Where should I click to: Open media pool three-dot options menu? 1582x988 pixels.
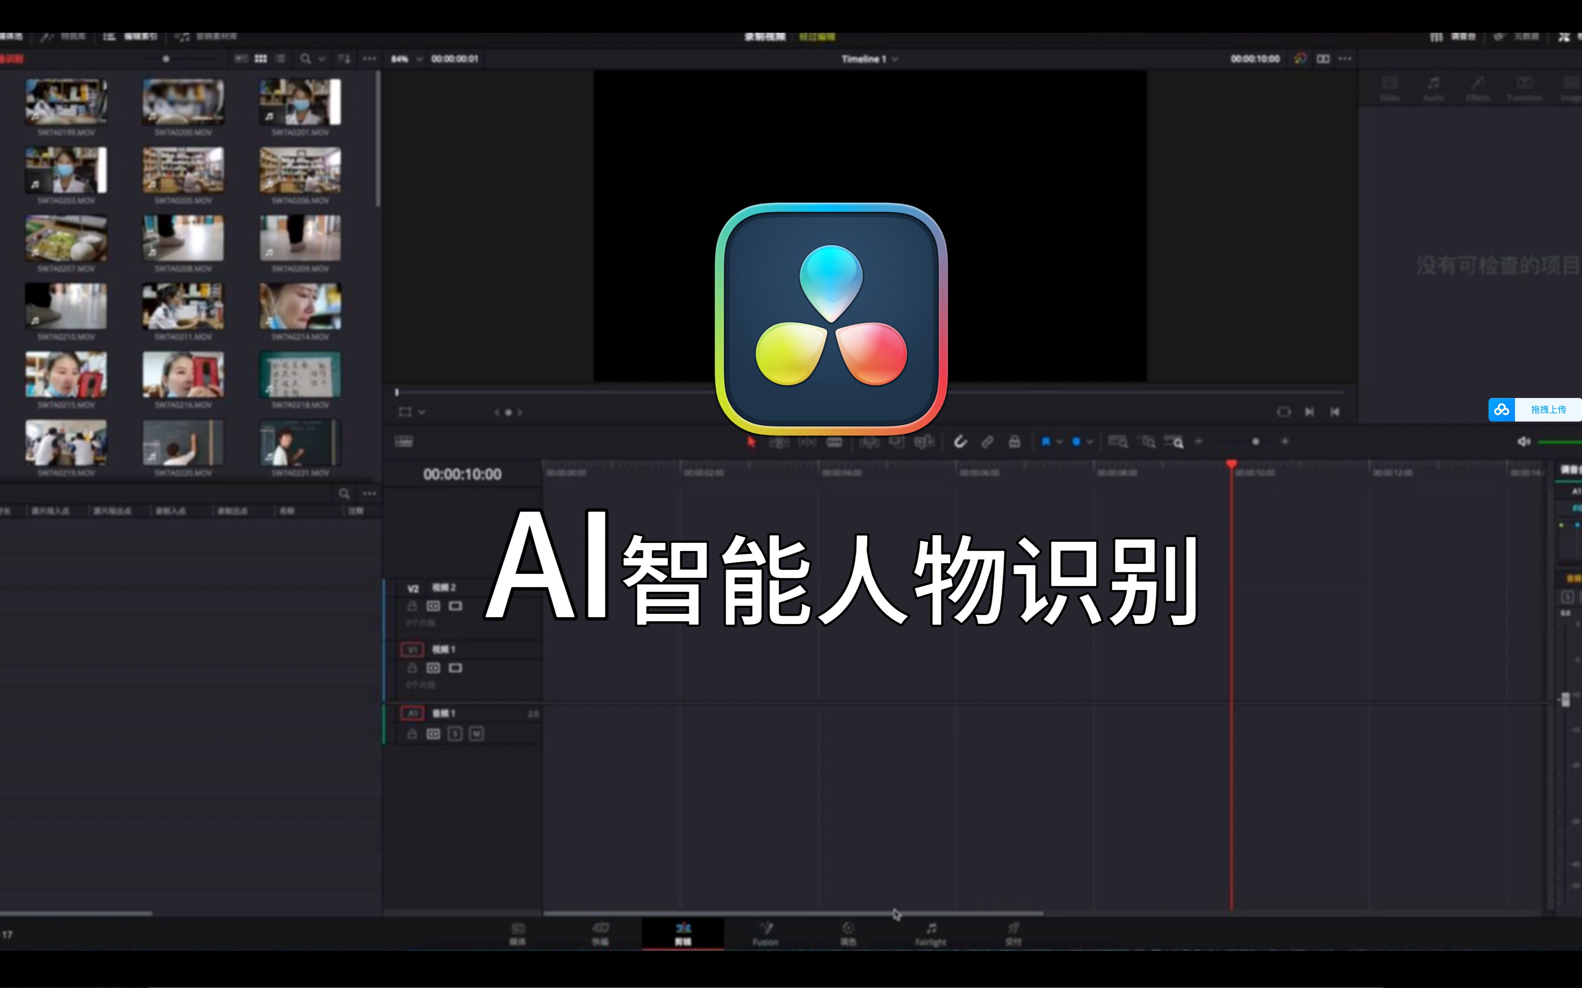click(370, 59)
